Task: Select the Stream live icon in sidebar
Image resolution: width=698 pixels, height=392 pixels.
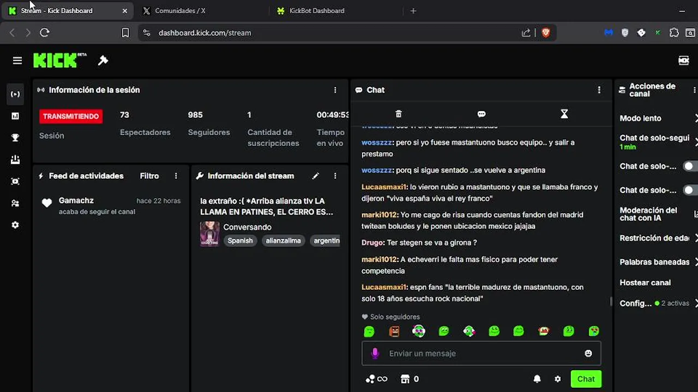Action: (15, 94)
